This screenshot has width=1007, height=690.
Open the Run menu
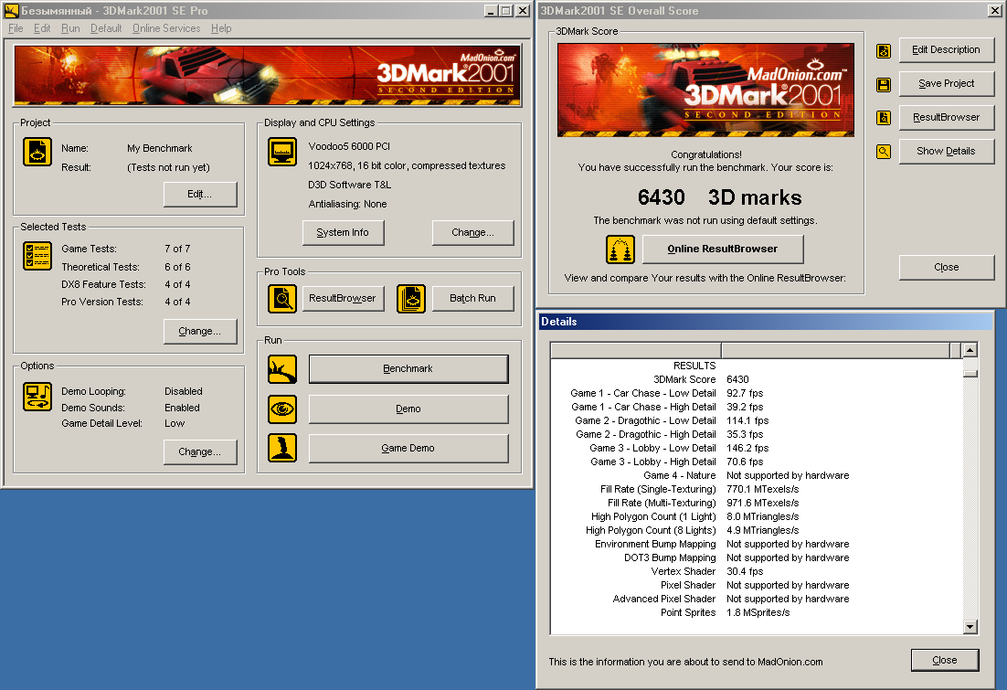pyautogui.click(x=70, y=28)
